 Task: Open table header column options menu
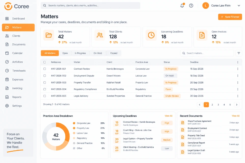pos(238,62)
